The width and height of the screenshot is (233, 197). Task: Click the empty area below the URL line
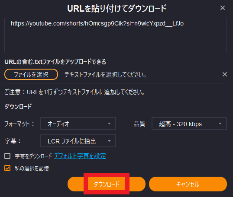pyautogui.click(x=116, y=40)
